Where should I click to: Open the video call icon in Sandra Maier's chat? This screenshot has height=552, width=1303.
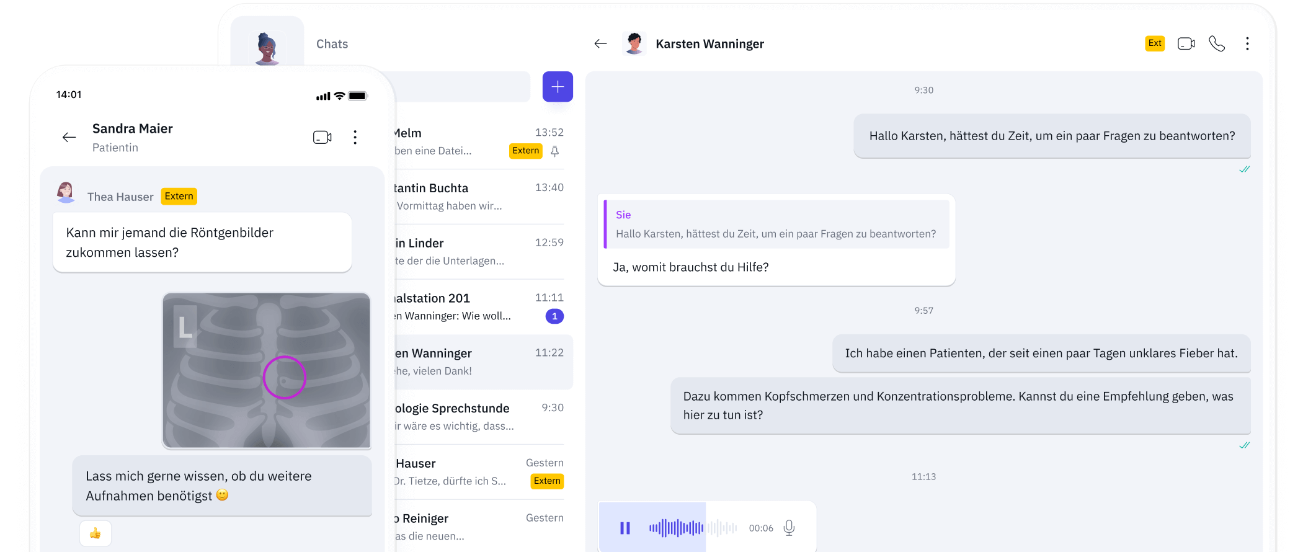pos(321,137)
